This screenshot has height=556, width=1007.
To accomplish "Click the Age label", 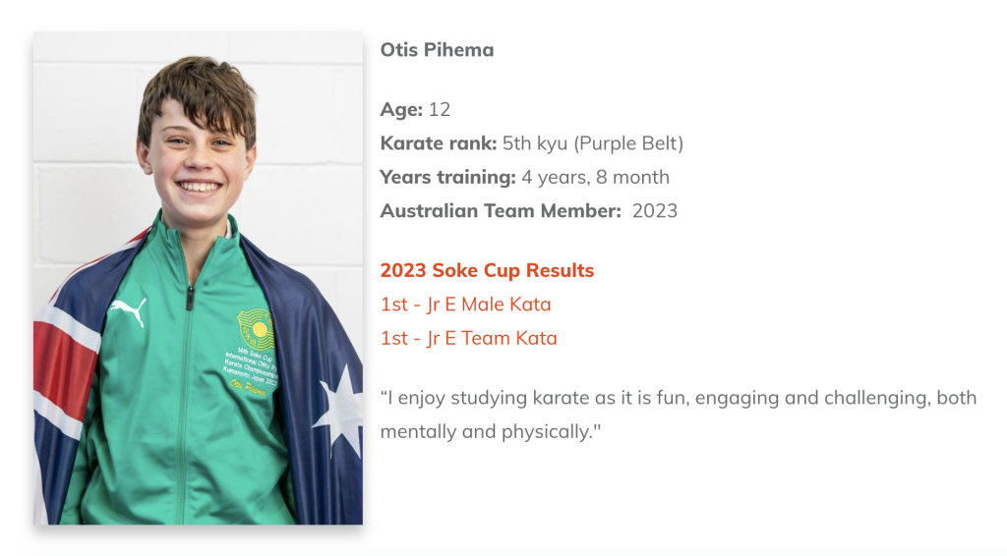I will pyautogui.click(x=401, y=110).
